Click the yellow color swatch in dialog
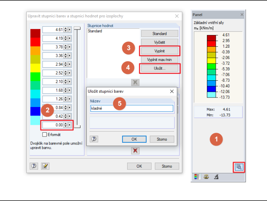This screenshot has height=201, width=267. click(35, 68)
